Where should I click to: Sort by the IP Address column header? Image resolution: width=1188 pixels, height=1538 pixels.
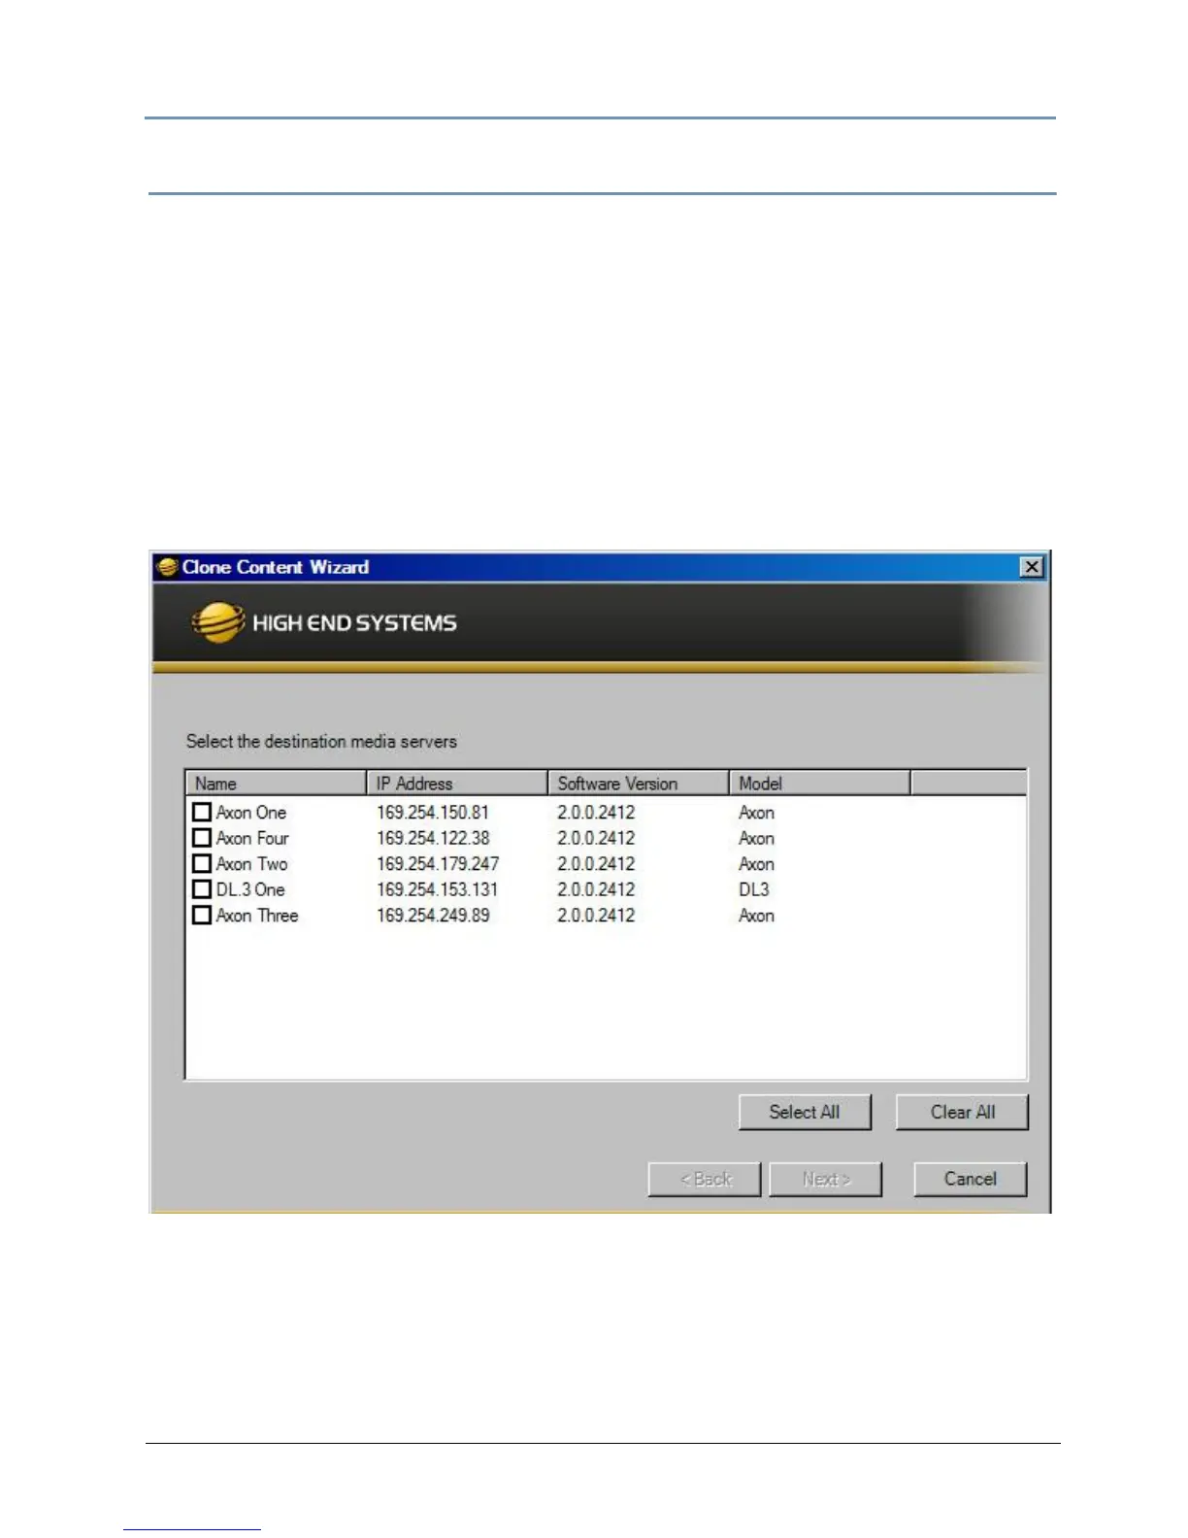pos(456,784)
